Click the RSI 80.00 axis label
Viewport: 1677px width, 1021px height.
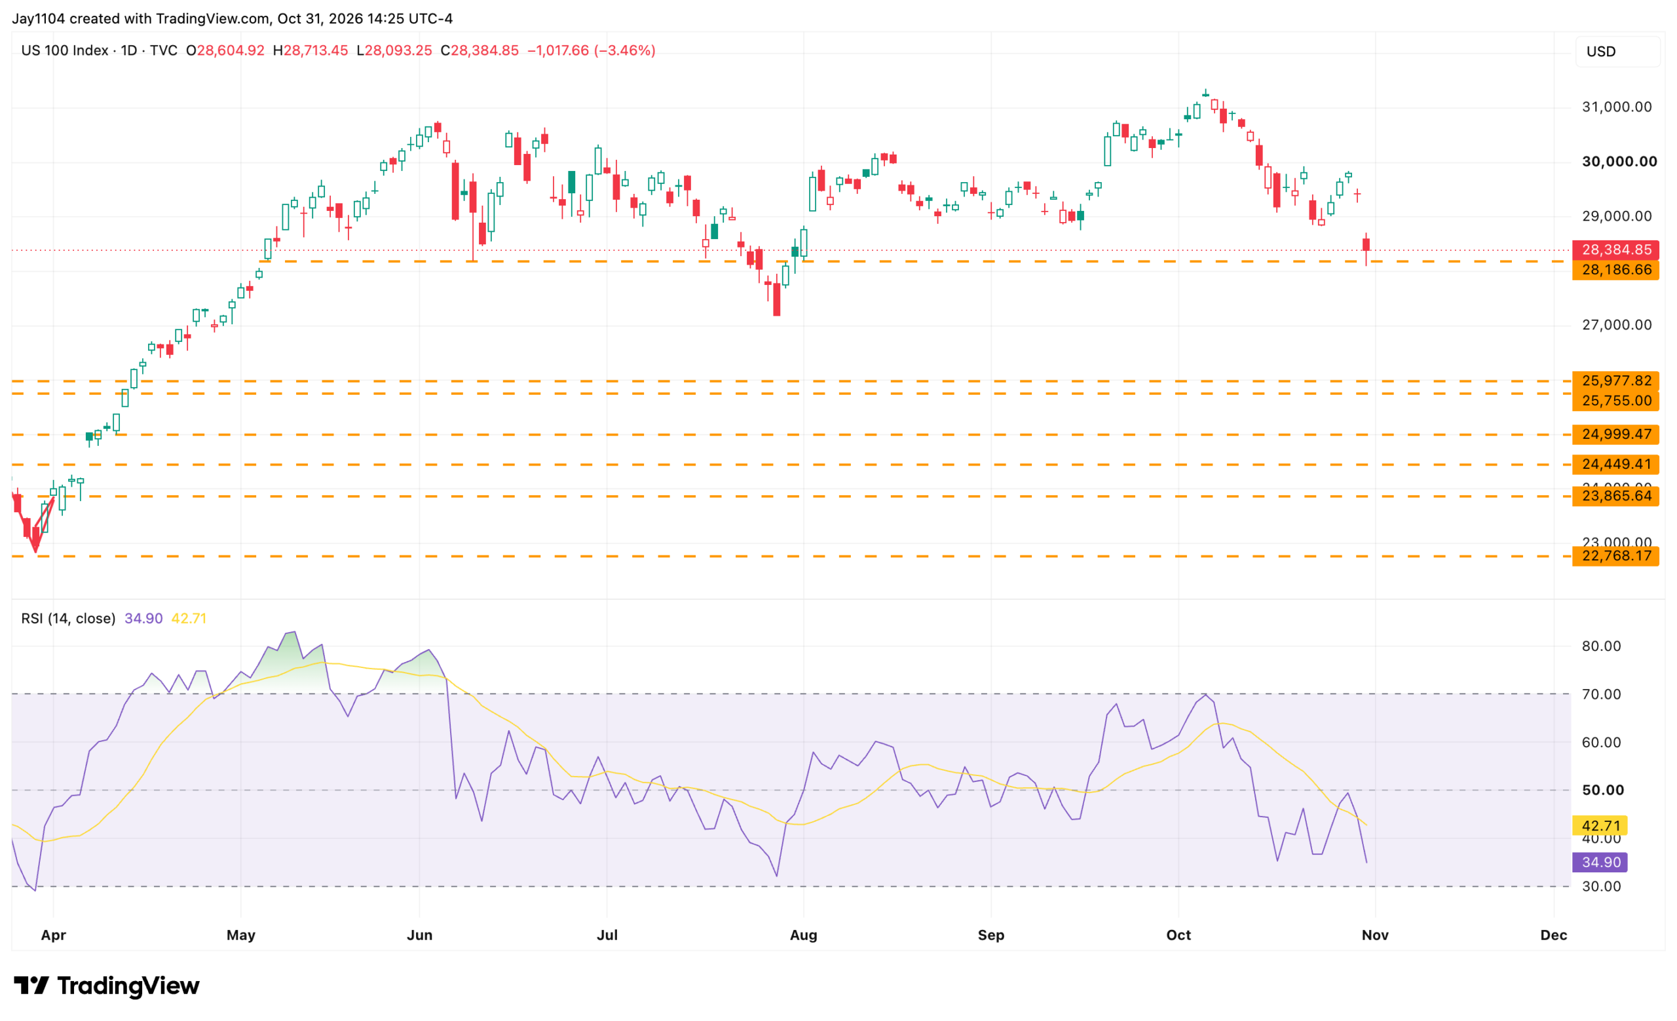tap(1602, 646)
